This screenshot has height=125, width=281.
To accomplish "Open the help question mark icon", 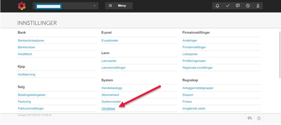I will (259, 118).
